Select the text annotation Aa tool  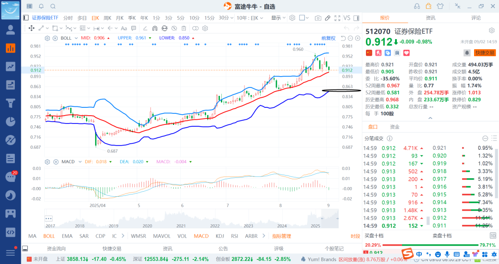tap(124, 28)
